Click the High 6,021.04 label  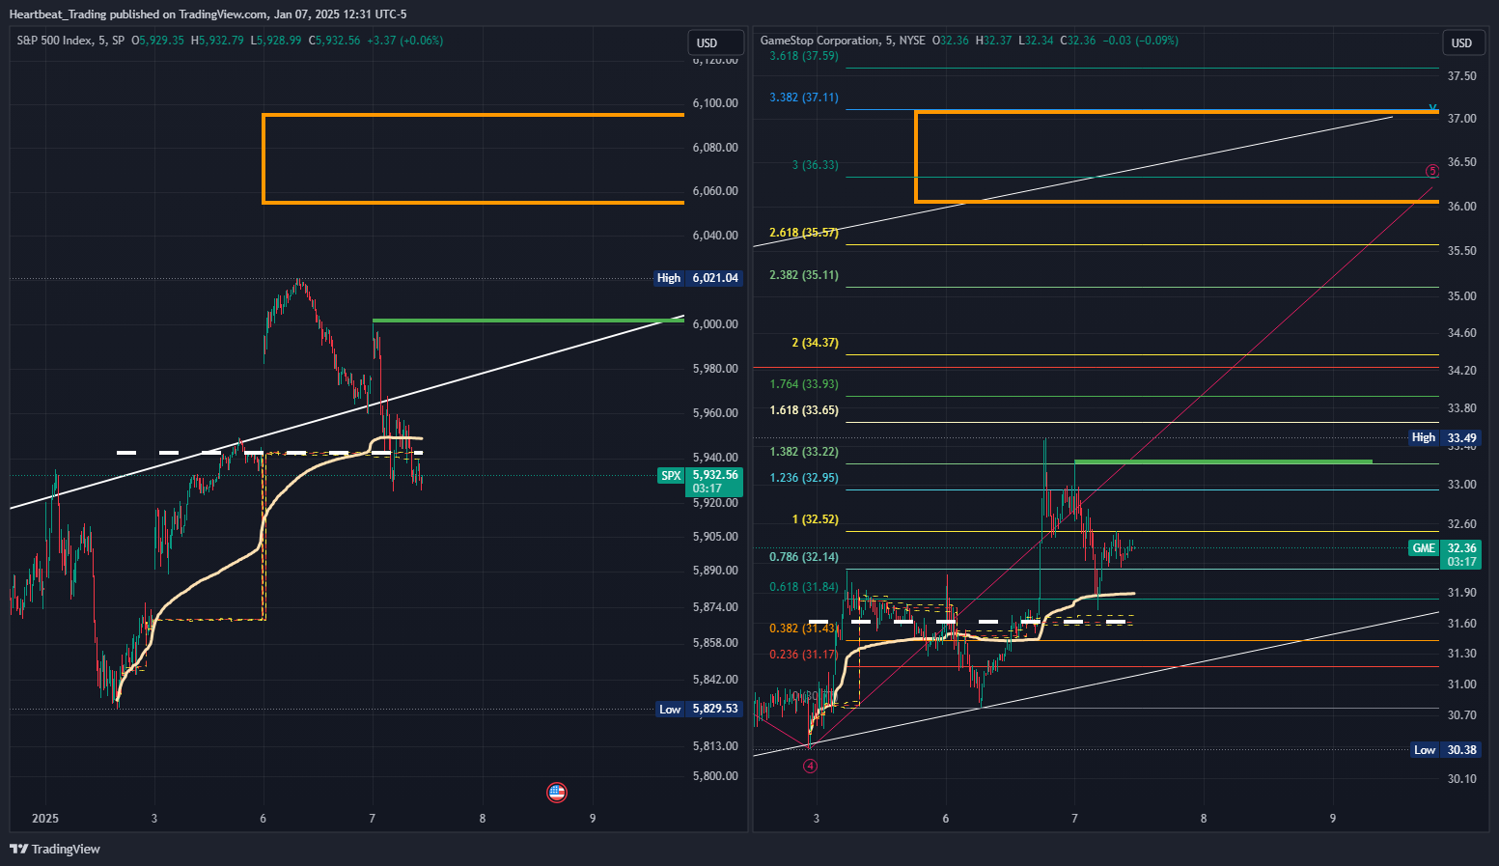pos(698,278)
